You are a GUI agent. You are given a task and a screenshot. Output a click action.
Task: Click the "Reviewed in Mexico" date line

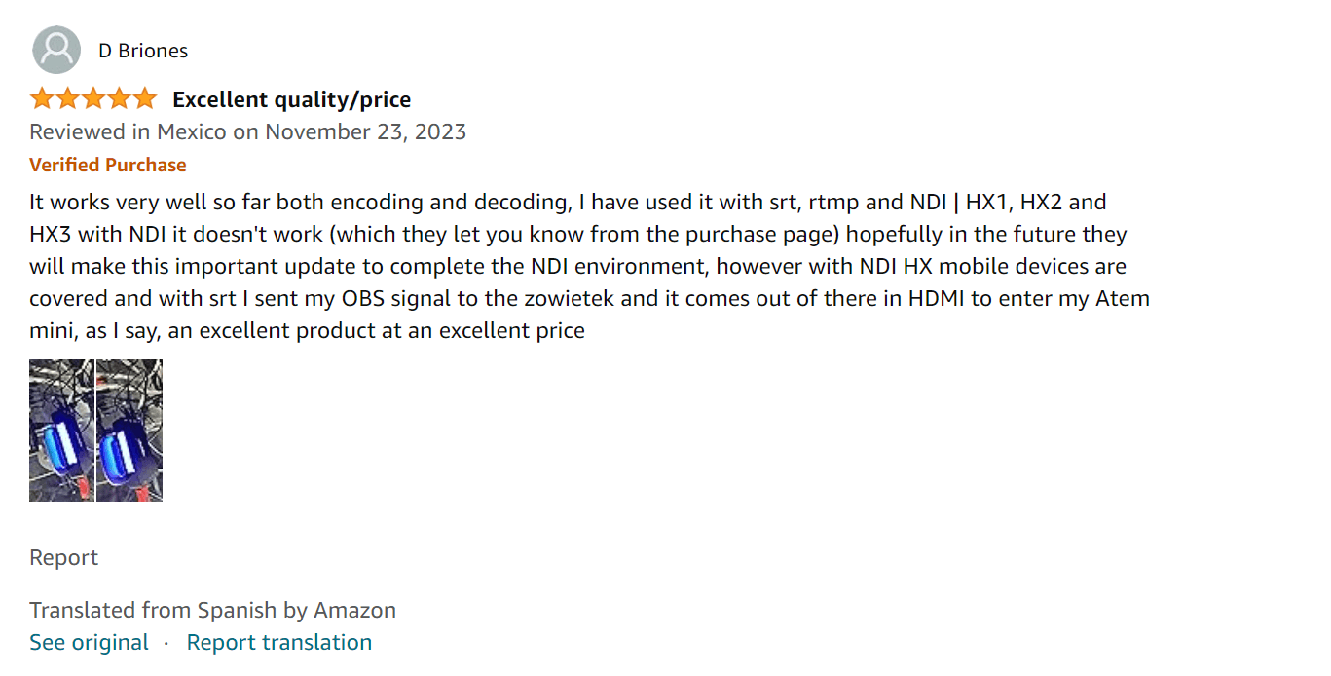[x=247, y=131]
